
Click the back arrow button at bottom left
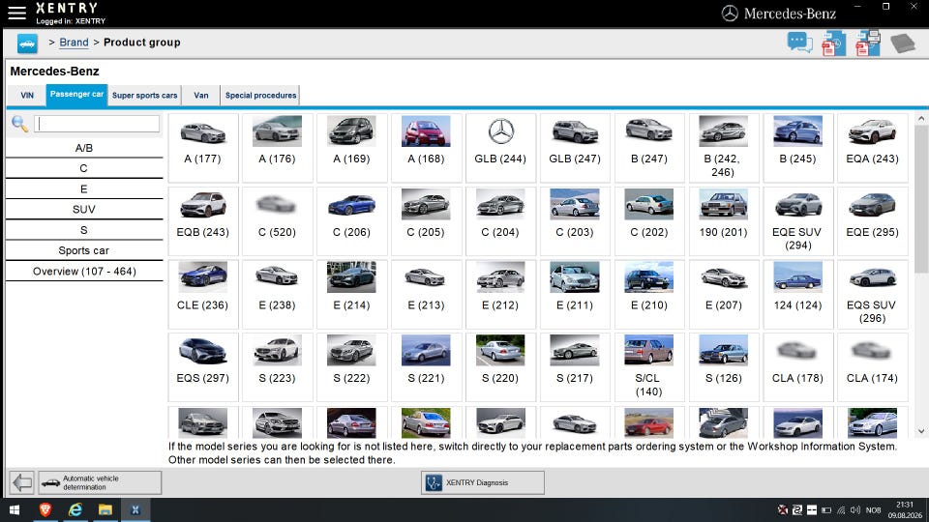point(22,482)
